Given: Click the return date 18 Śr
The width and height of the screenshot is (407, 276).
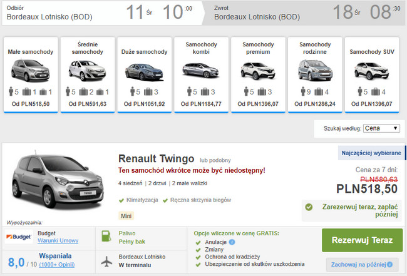Looking at the screenshot, I should pos(346,12).
